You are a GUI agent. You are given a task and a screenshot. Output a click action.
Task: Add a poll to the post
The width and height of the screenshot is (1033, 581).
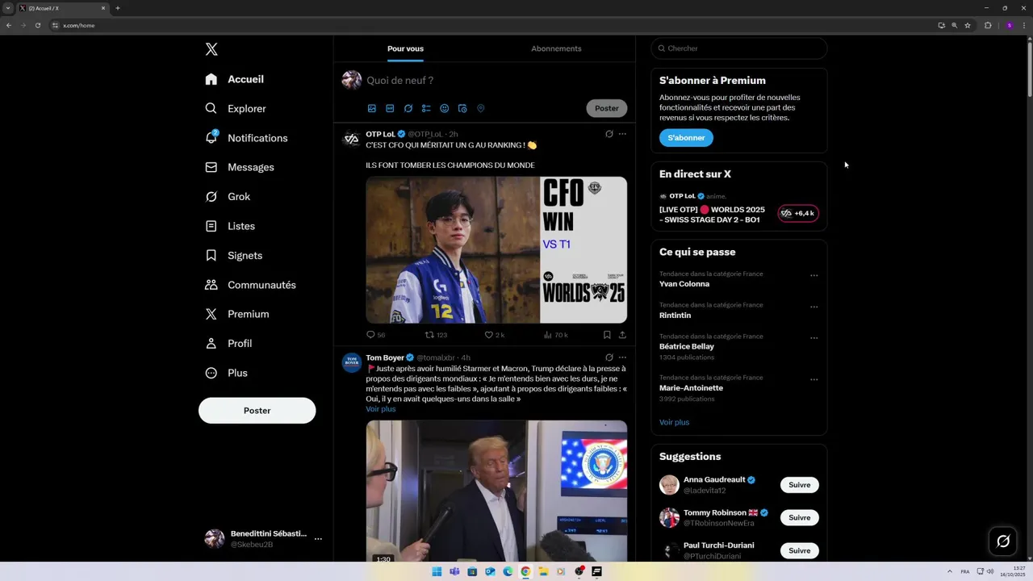point(426,108)
